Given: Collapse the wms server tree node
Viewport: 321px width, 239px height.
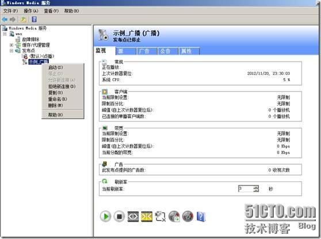Looking at the screenshot, I should (5, 33).
